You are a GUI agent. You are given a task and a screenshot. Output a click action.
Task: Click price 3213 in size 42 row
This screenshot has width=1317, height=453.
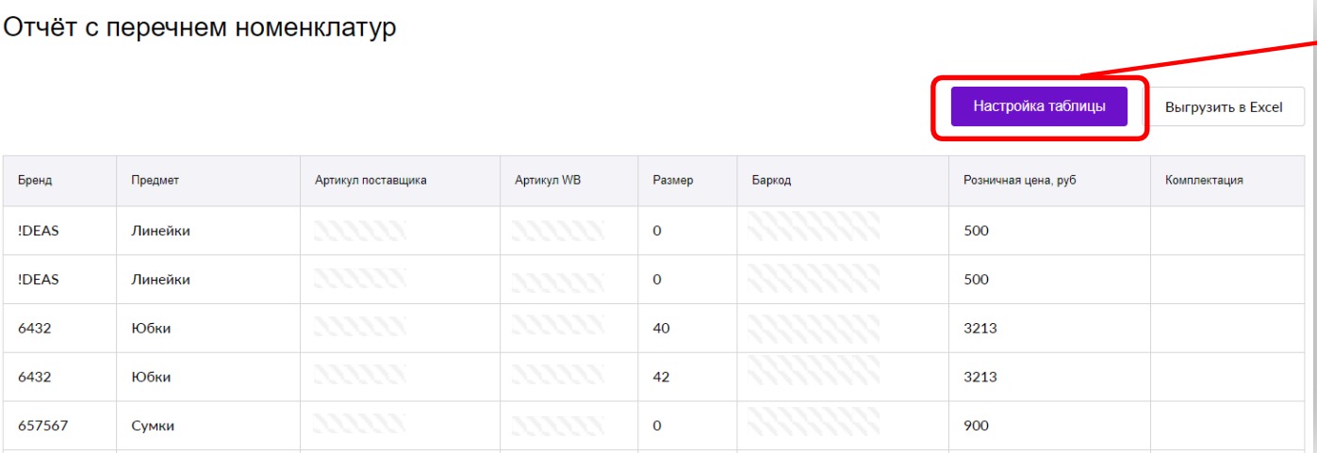click(1049, 377)
